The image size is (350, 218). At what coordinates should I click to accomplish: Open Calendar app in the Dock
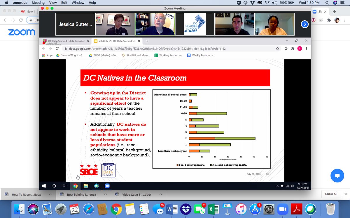point(74,209)
